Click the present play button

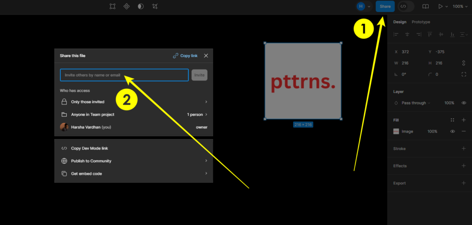[440, 6]
